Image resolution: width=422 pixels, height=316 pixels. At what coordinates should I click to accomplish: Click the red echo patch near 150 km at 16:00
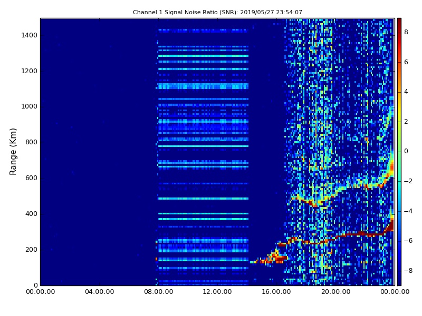[x=281, y=259]
